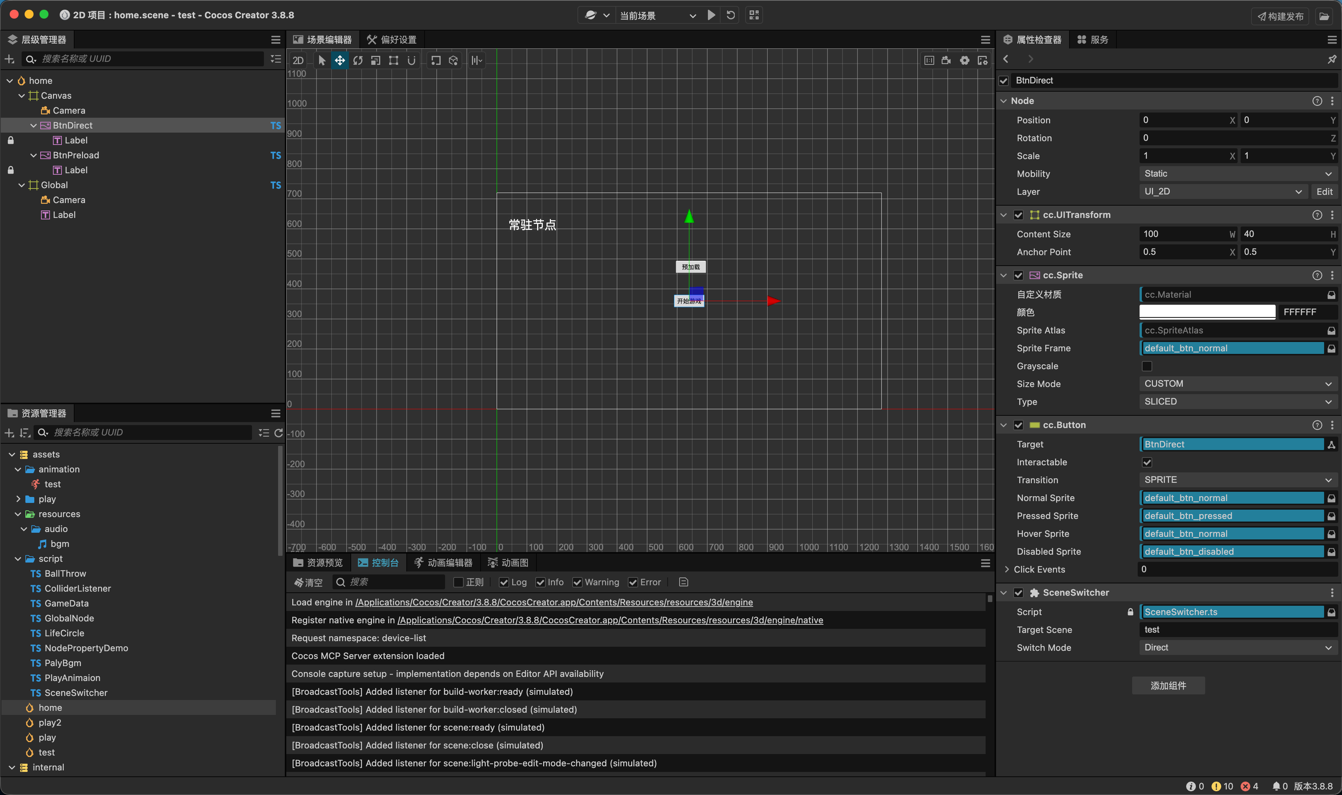Click the add node plus icon
Screen dimensions: 1342x795
[9, 59]
